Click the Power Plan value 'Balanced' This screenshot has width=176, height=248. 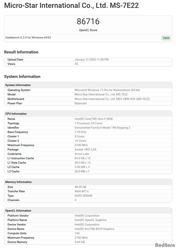(80, 103)
